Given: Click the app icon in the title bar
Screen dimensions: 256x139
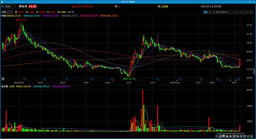Looking at the screenshot, I should [2, 2].
